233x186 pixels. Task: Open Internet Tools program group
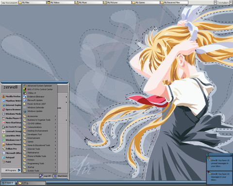40,149
